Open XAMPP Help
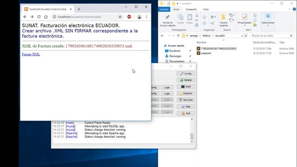Screen dimensions: 297x167 coord(186,107)
